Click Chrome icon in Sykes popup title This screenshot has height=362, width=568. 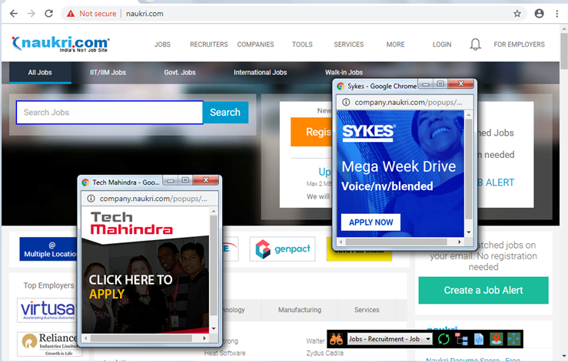click(x=340, y=86)
